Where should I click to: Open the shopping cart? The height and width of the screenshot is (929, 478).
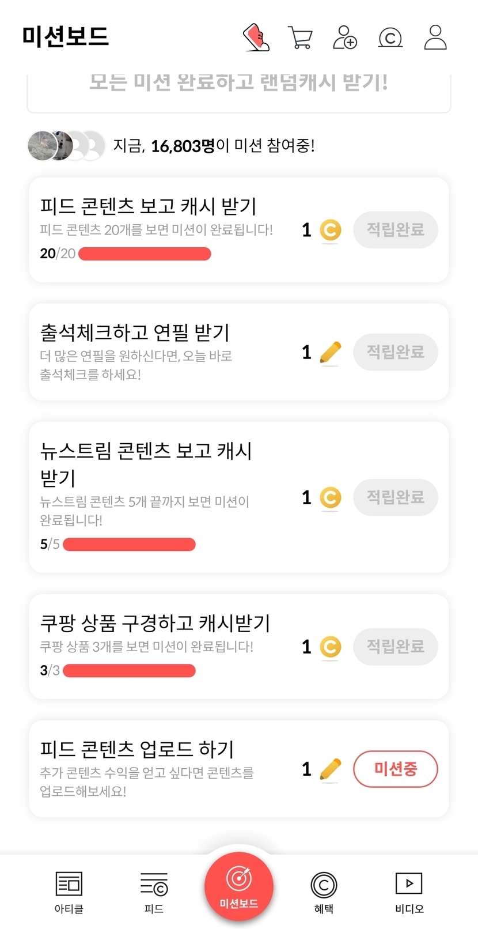coord(299,38)
